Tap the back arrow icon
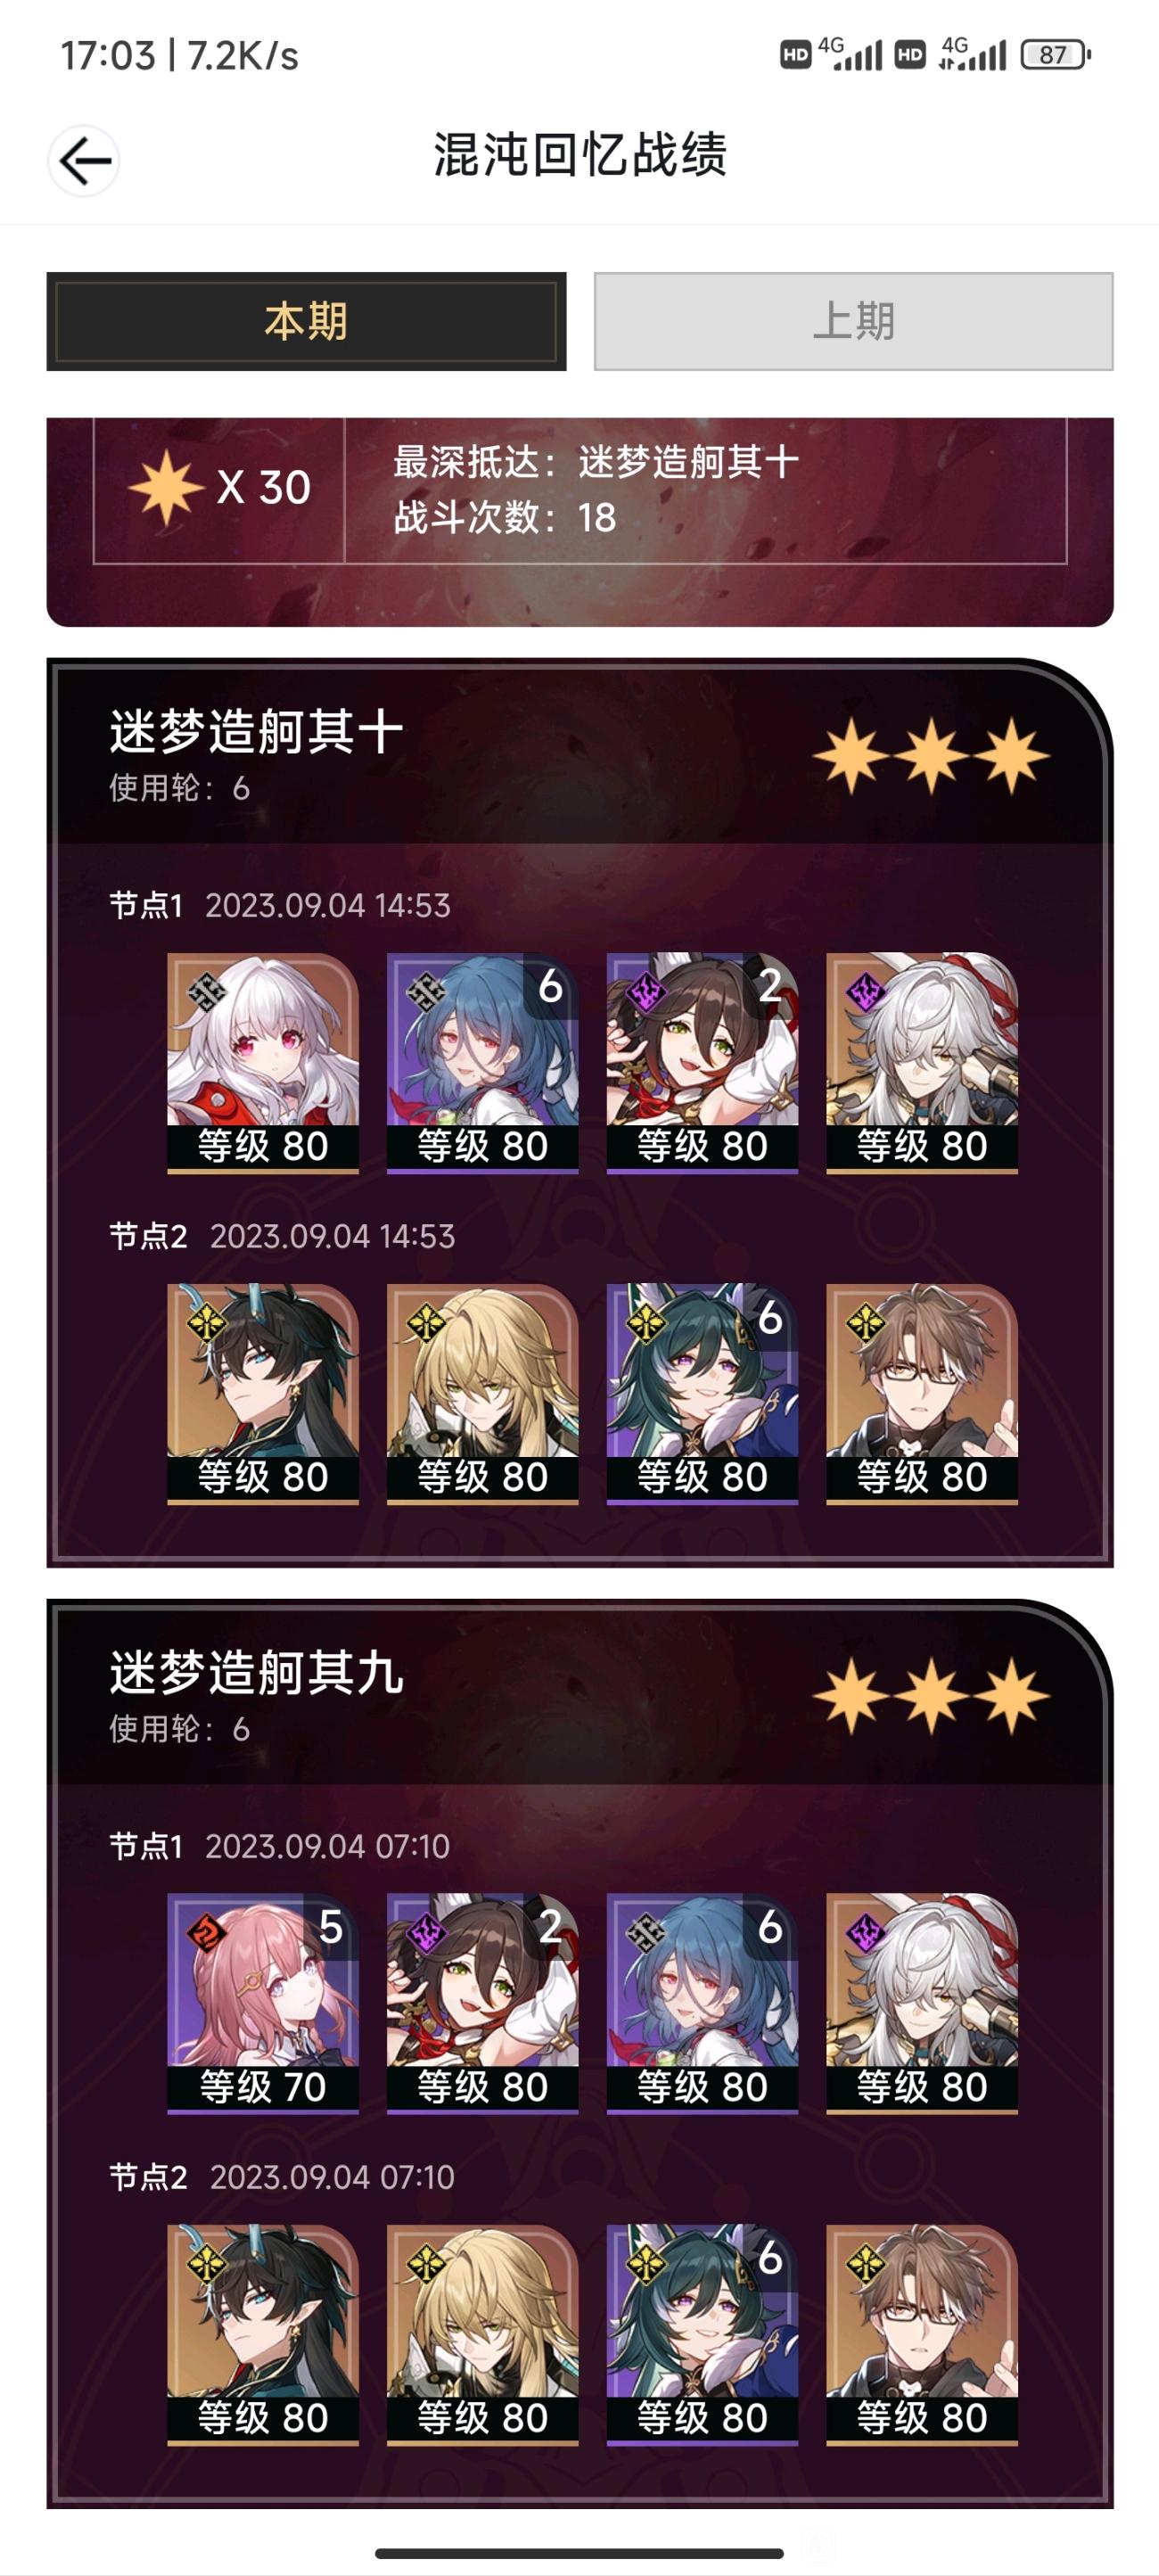Image resolution: width=1159 pixels, height=2576 pixels. click(x=84, y=160)
